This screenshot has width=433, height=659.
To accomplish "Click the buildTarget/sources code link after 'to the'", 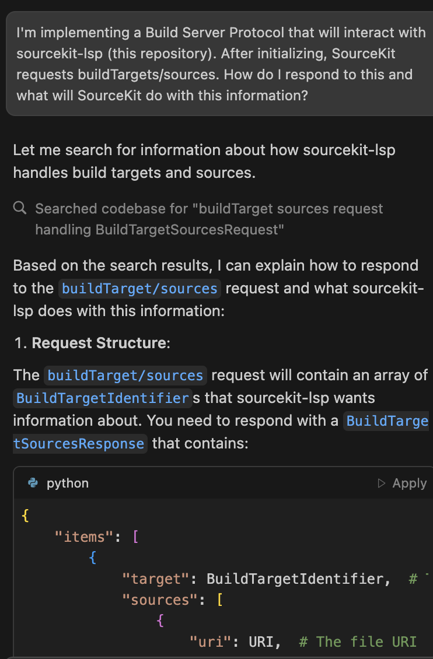I will coord(139,289).
